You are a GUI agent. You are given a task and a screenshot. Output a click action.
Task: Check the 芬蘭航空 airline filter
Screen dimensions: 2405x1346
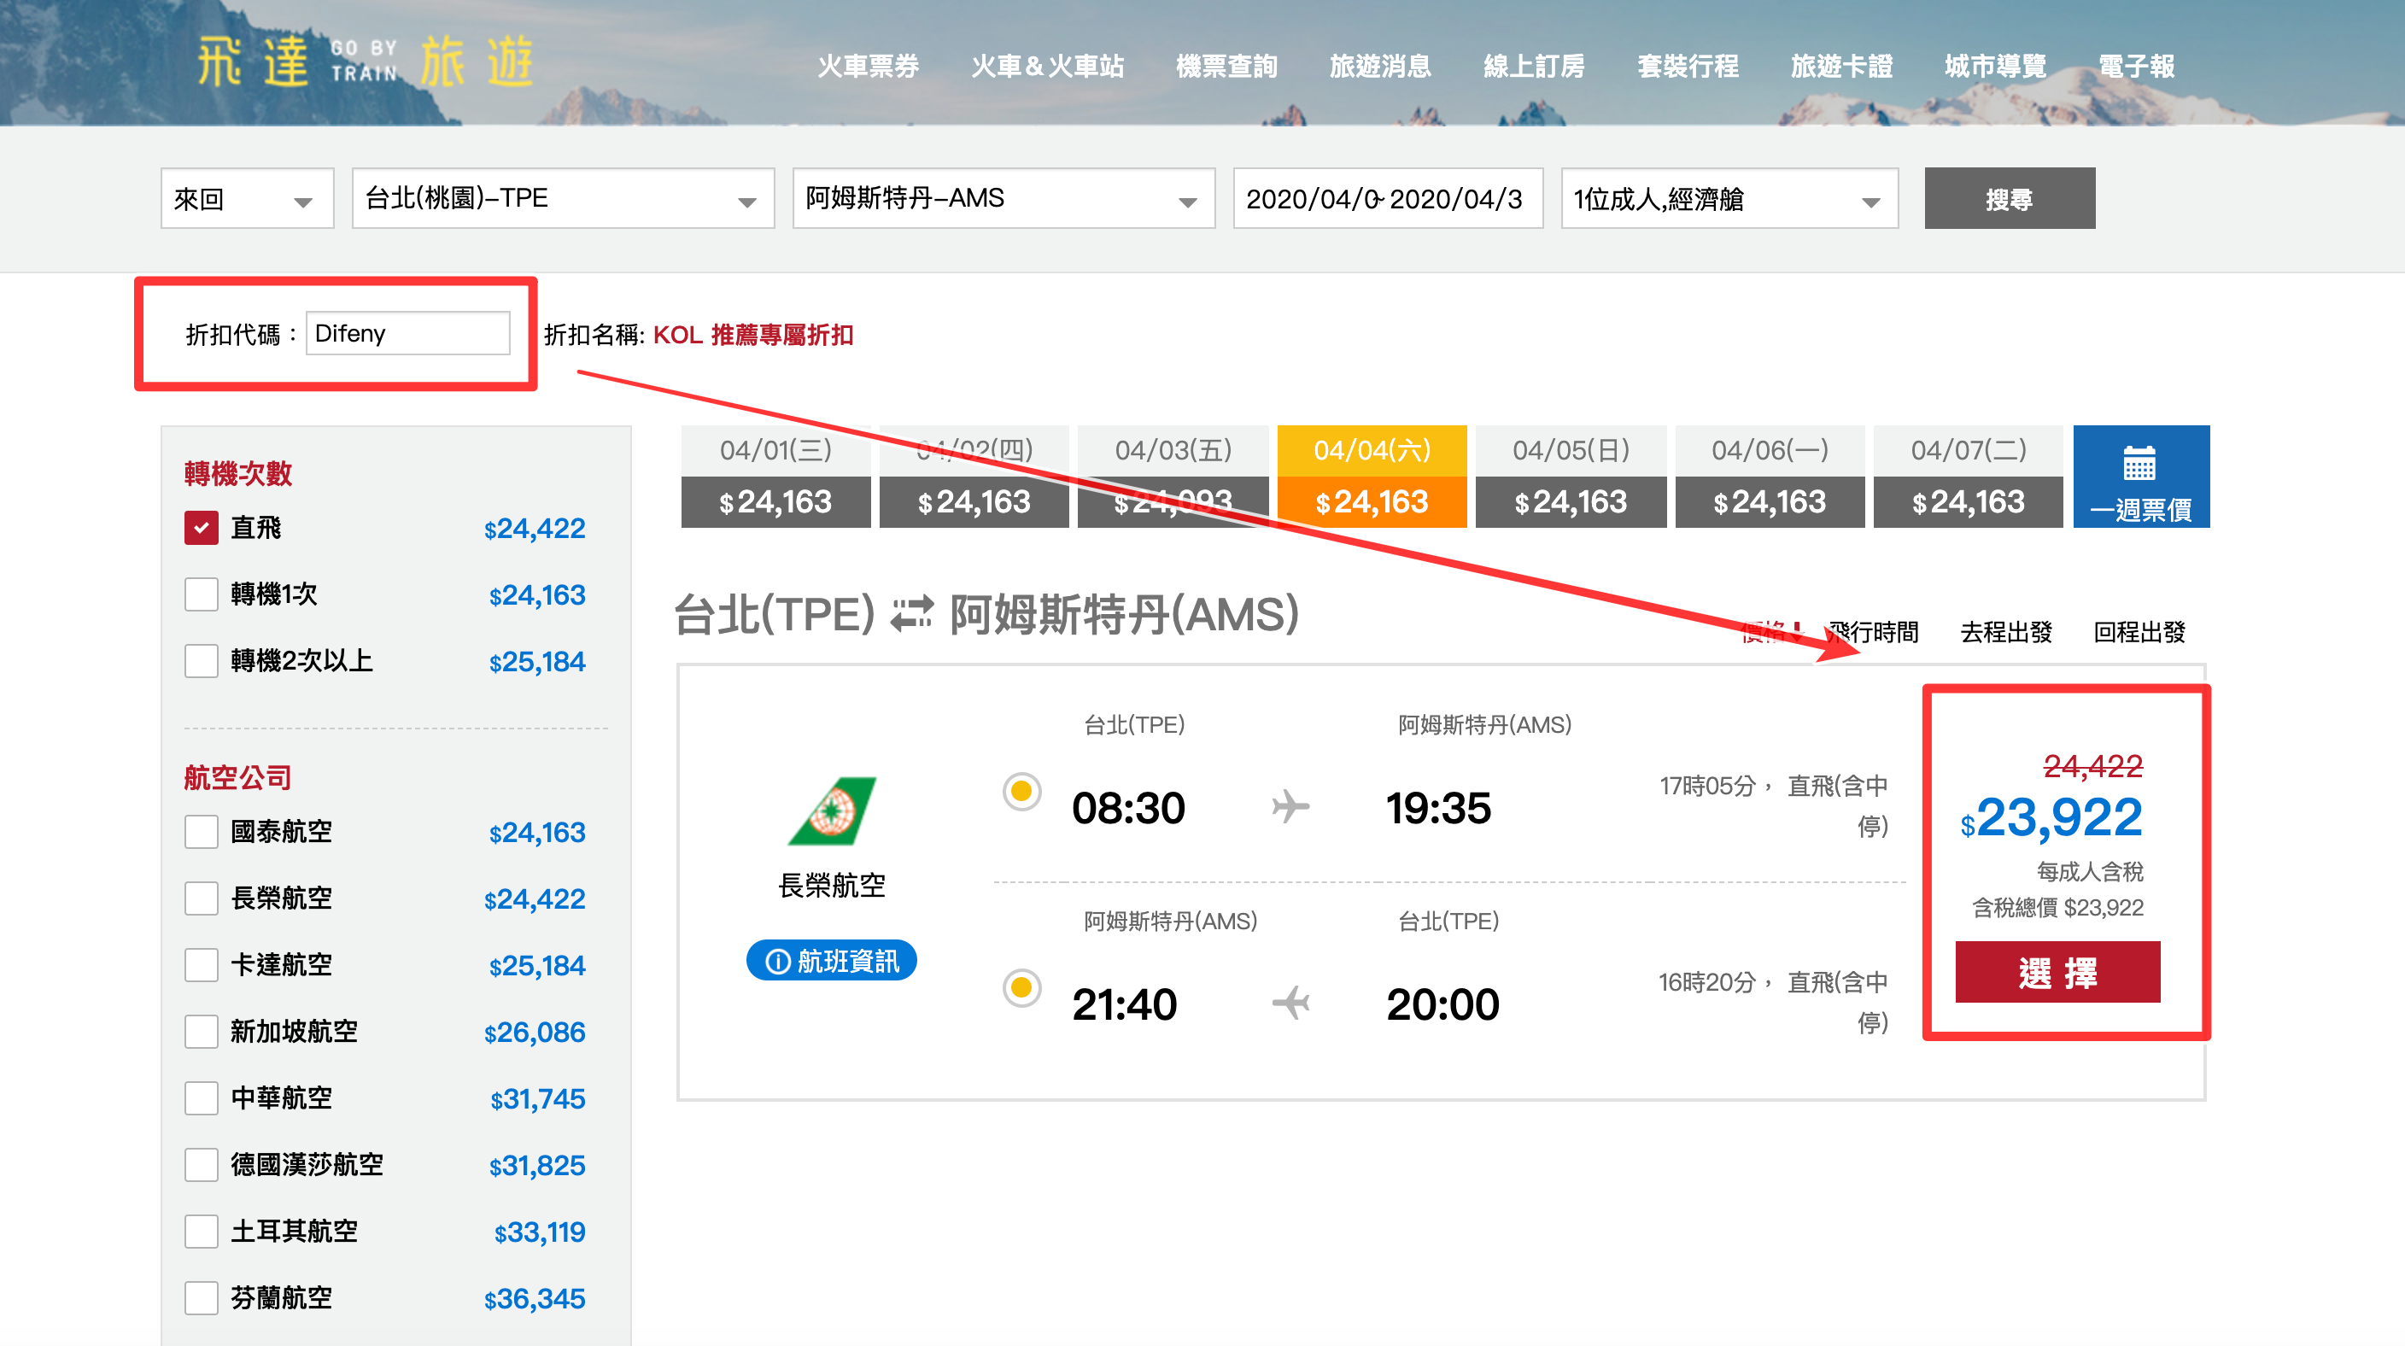(x=201, y=1297)
